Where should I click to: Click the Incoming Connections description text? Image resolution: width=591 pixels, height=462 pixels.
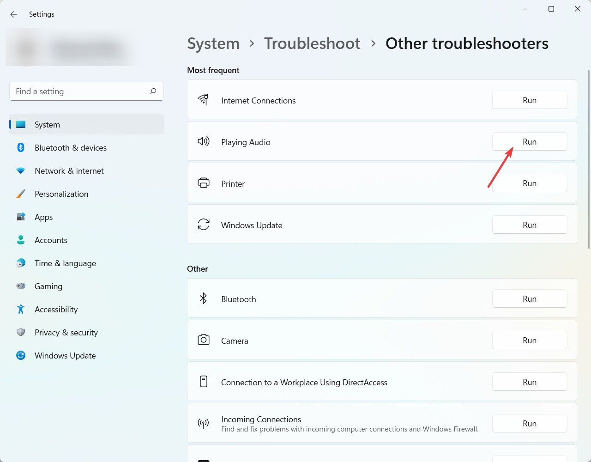(x=350, y=429)
